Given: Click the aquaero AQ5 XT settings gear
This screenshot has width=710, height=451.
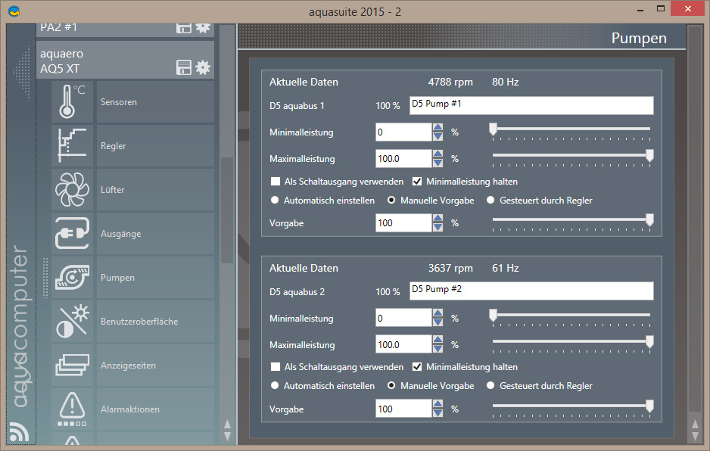Looking at the screenshot, I should [x=203, y=67].
